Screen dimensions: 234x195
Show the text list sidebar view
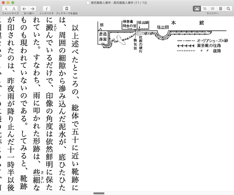[213, 9]
